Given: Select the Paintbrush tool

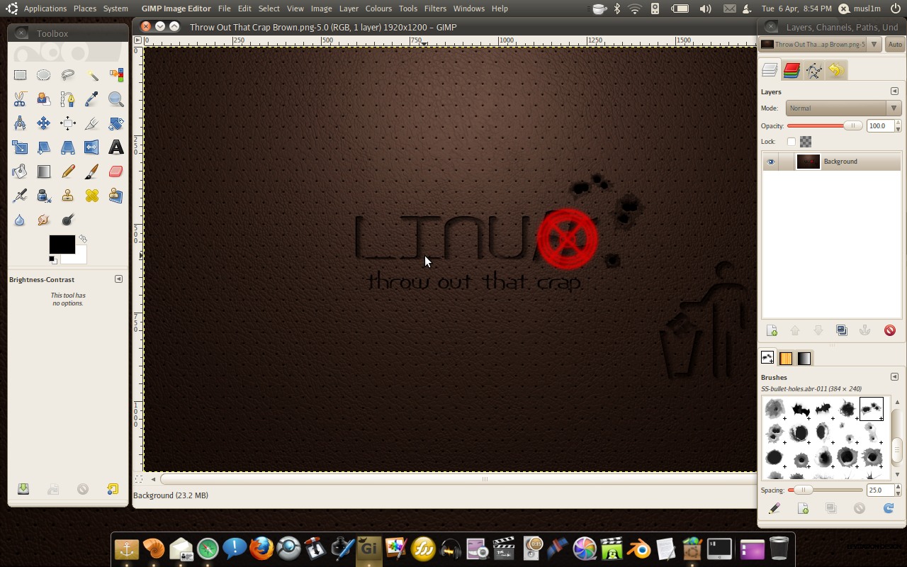Looking at the screenshot, I should point(92,172).
